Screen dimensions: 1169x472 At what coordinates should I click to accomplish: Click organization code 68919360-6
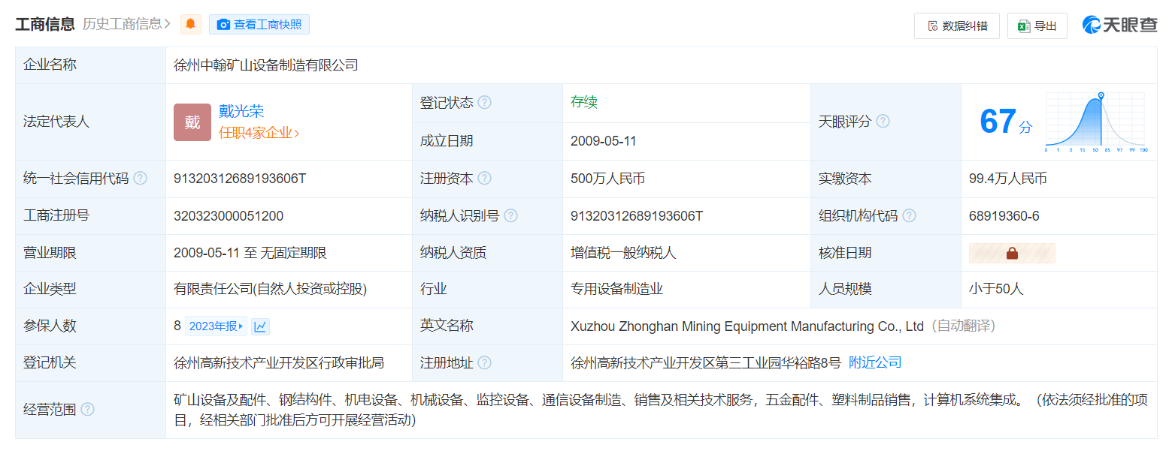1004,215
